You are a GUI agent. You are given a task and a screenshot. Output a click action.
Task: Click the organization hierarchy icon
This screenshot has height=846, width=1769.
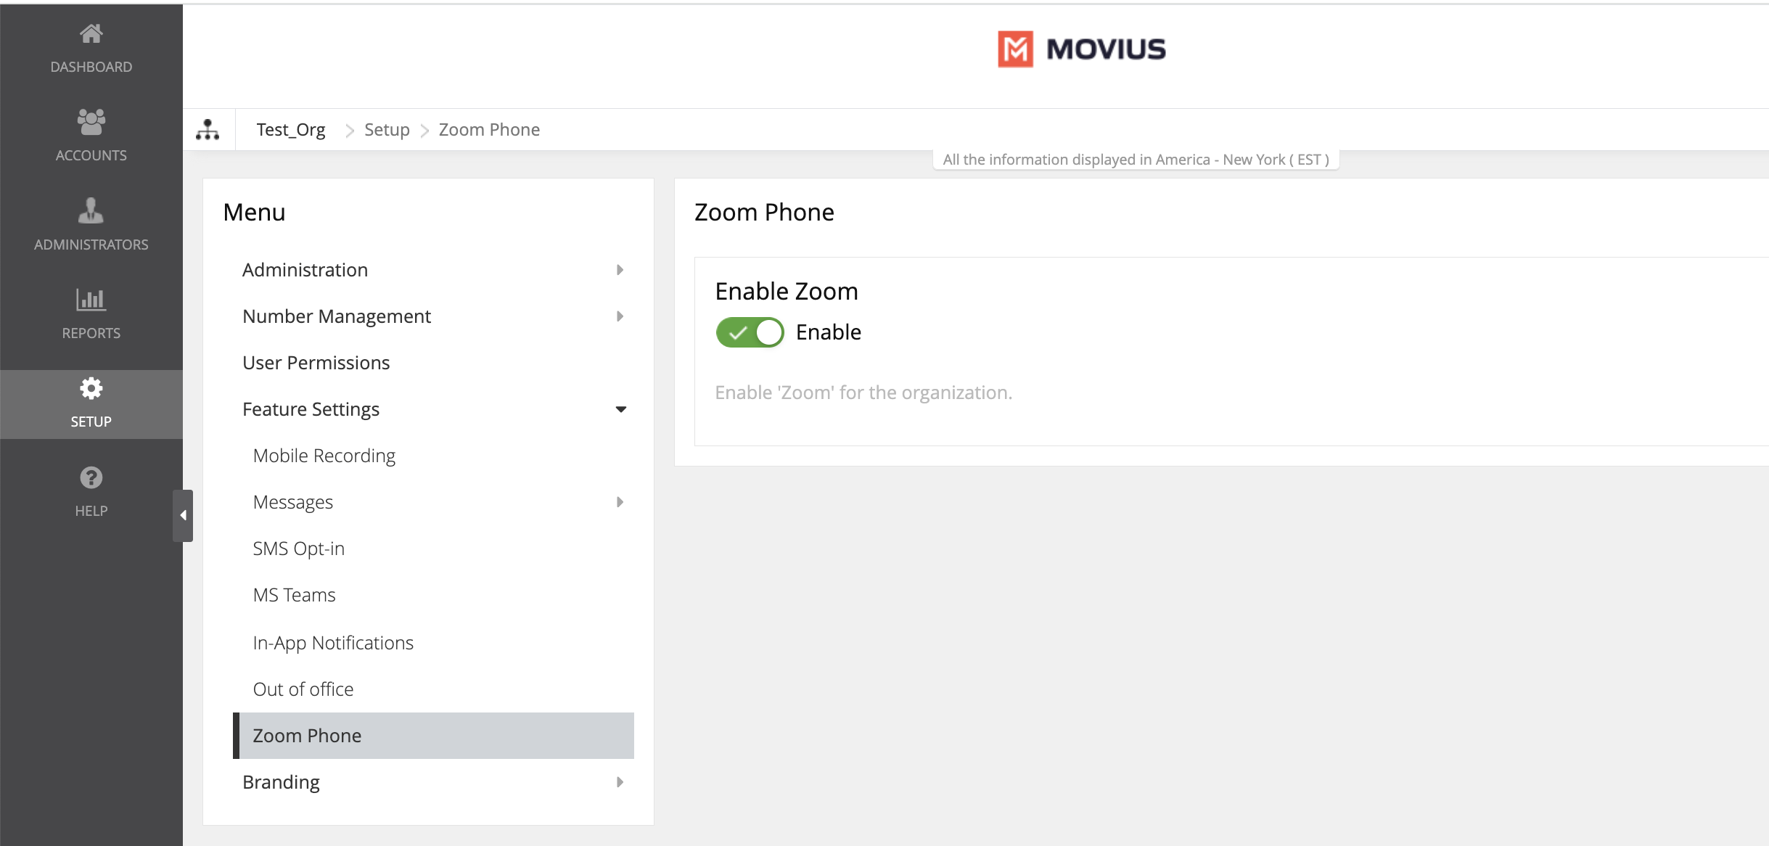[208, 130]
